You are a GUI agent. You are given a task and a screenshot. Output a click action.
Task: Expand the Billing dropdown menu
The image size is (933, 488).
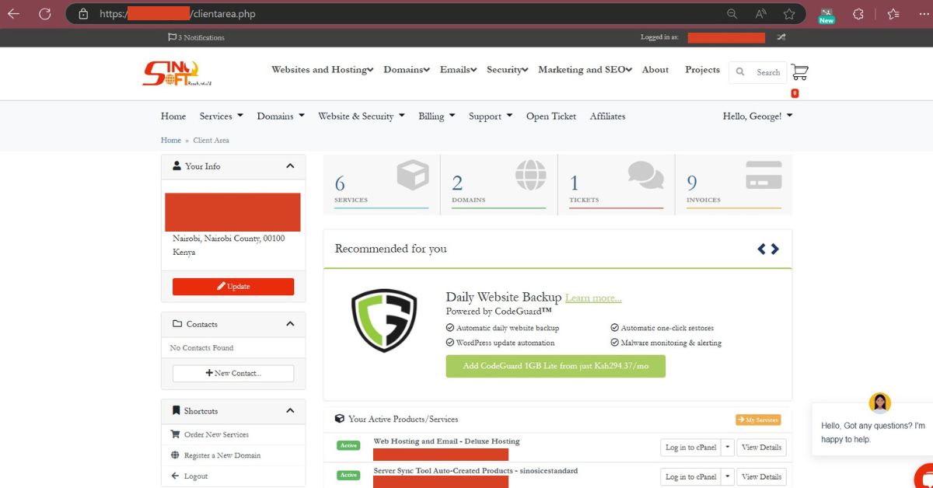pyautogui.click(x=436, y=117)
